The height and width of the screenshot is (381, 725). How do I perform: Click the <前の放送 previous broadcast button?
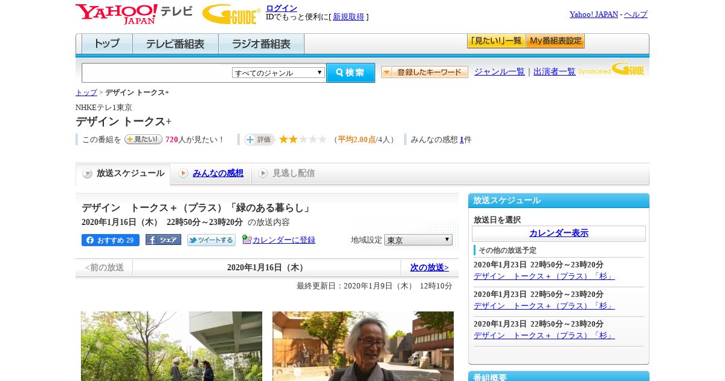tap(104, 267)
